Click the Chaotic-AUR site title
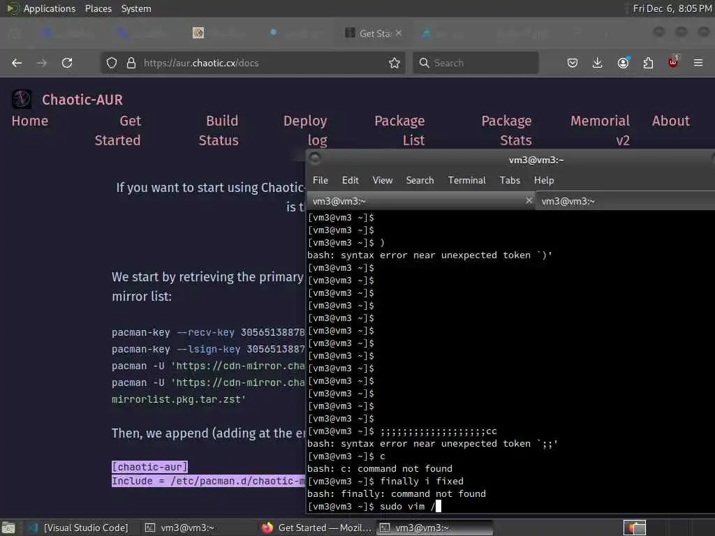This screenshot has height=536, width=715. click(x=82, y=99)
